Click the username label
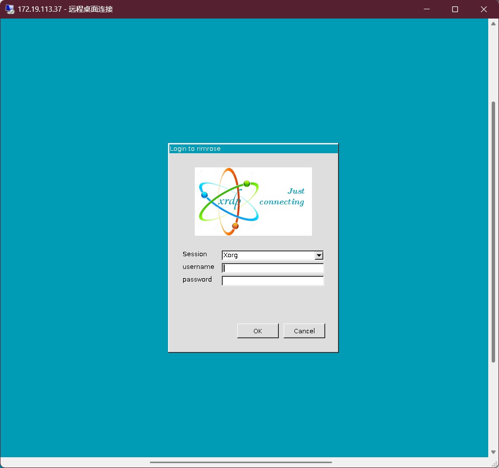 pos(198,266)
